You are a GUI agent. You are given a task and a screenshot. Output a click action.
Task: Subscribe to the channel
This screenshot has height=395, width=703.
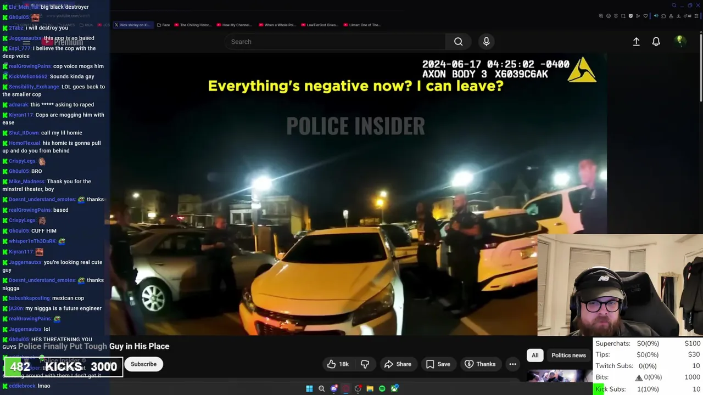coord(143,364)
